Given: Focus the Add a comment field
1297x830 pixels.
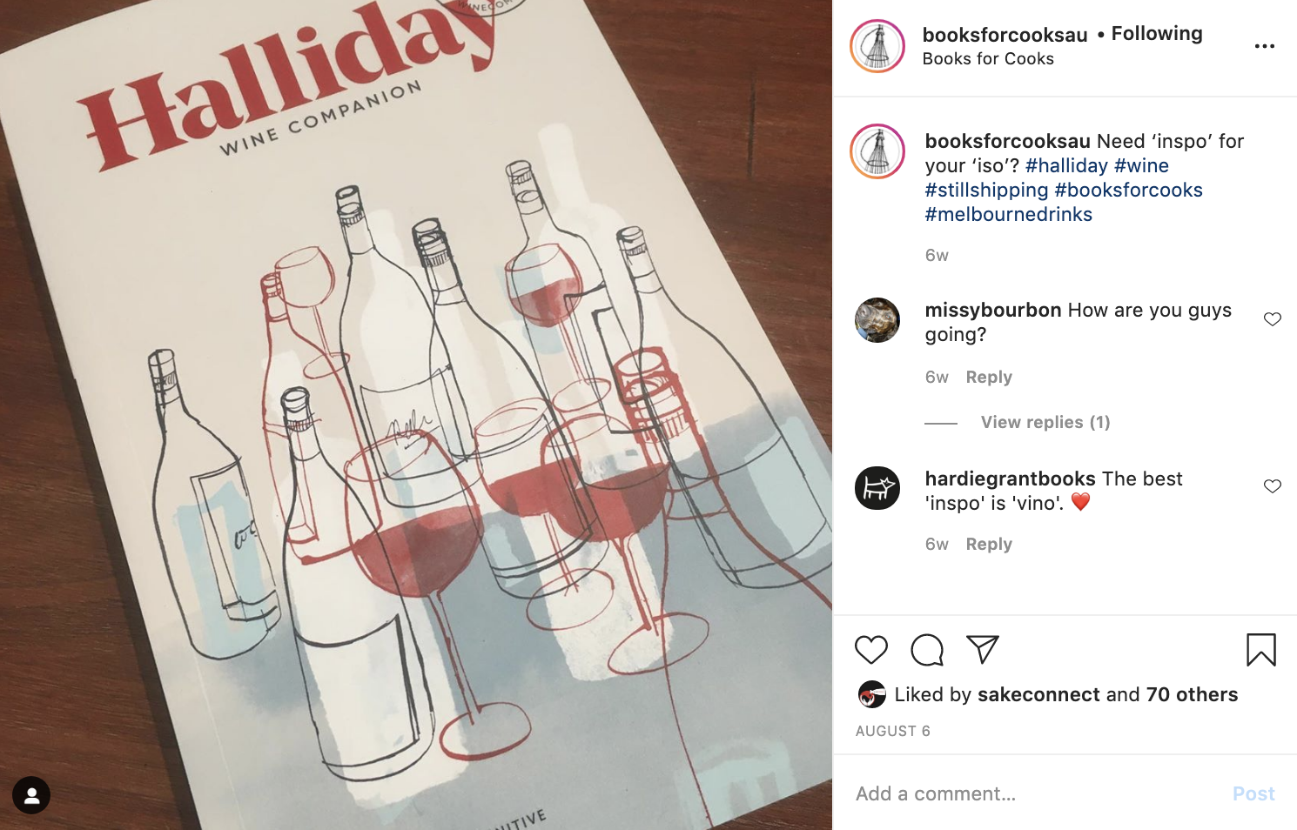Looking at the screenshot, I should point(1036,793).
